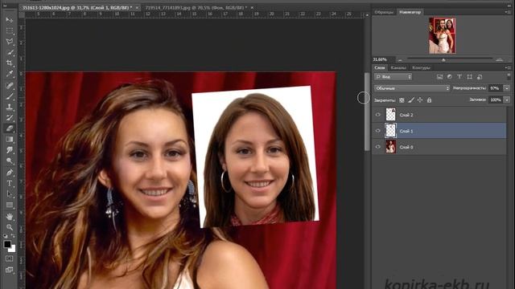Switch to the Слои panel tab

(380, 67)
